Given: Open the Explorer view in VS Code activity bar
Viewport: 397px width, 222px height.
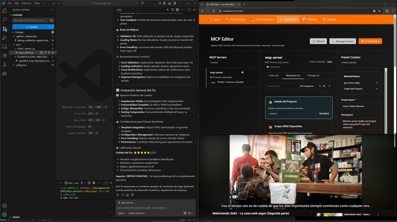Looking at the screenshot, I should [5, 11].
